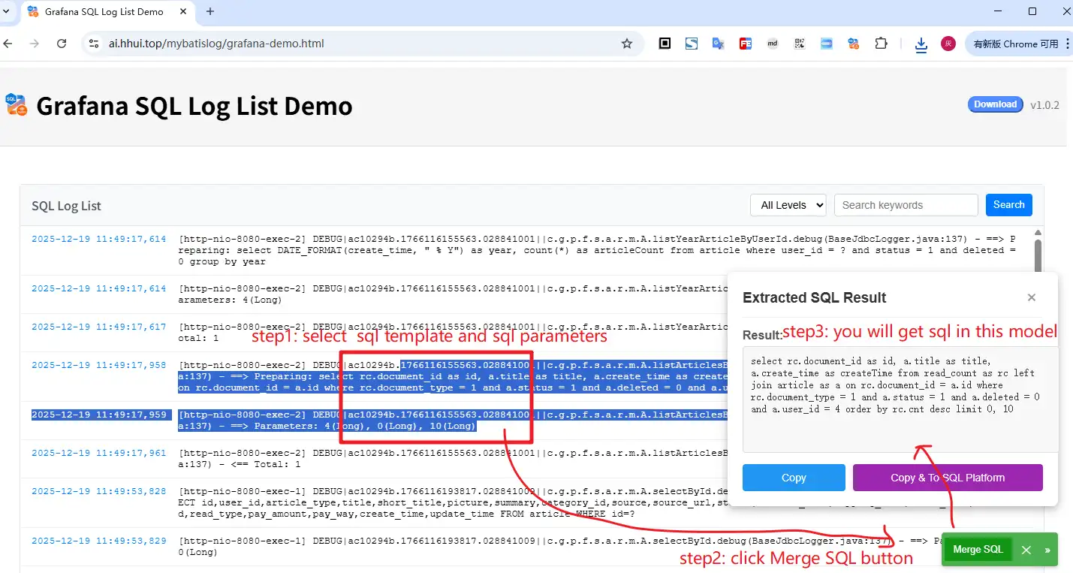The height and width of the screenshot is (573, 1073).
Task: Click the blue Search button
Action: (x=1008, y=205)
